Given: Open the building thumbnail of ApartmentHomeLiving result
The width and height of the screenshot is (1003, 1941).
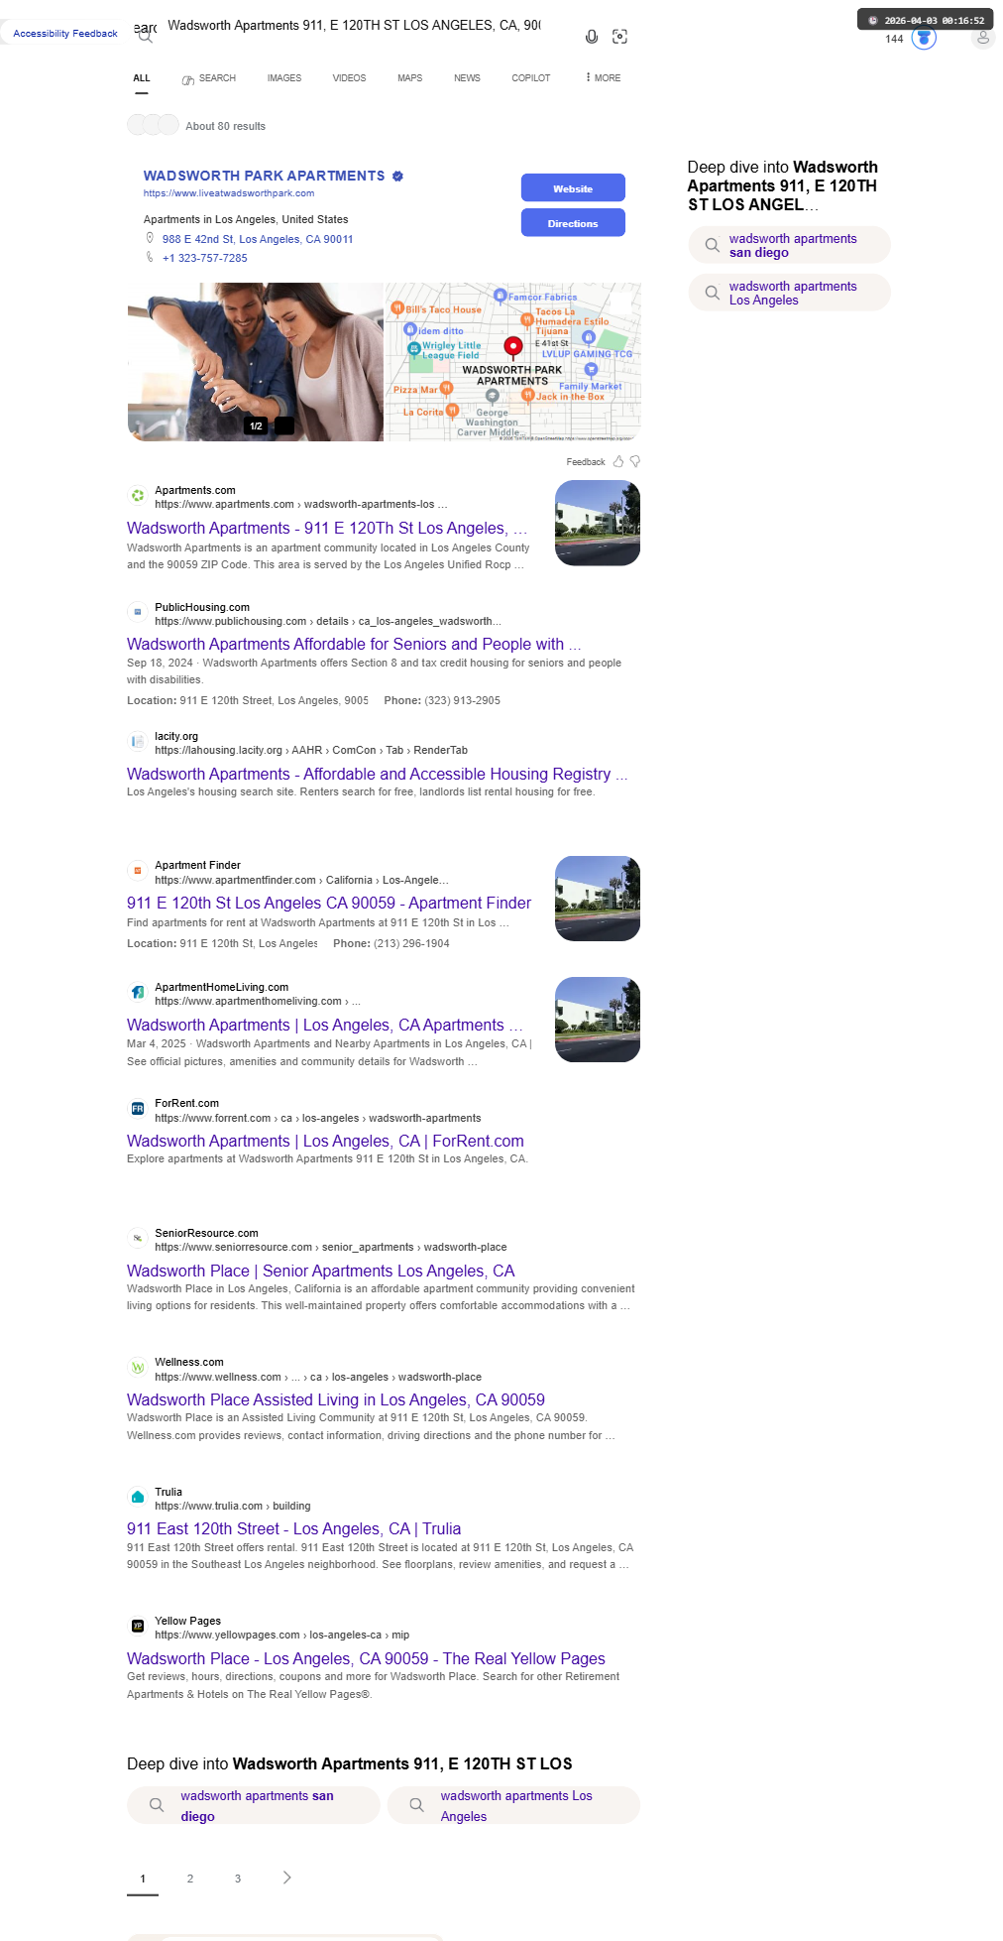Looking at the screenshot, I should [598, 1020].
